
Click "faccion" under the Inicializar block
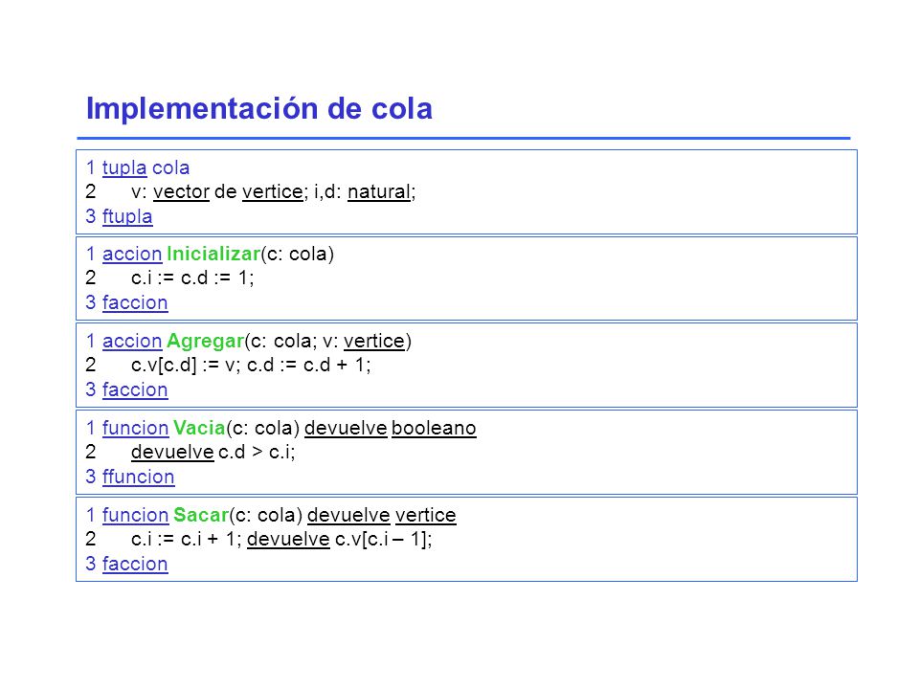click(x=135, y=302)
